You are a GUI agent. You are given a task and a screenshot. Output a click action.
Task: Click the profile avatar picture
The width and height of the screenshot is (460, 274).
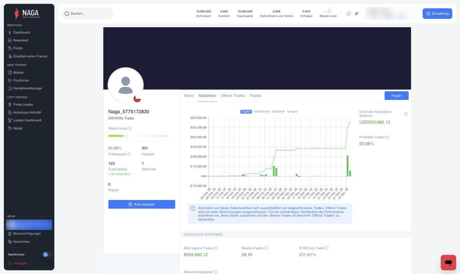point(125,85)
